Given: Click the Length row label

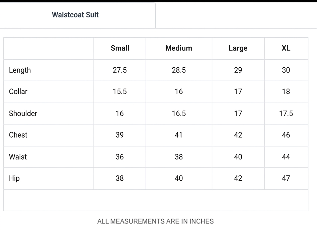Looking at the screenshot, I should [20, 70].
